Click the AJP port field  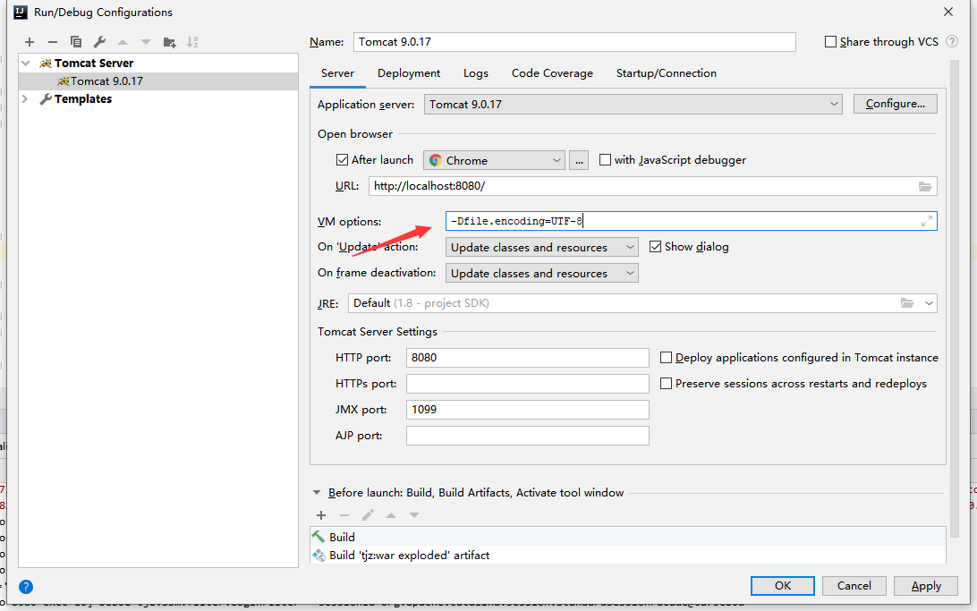[528, 436]
